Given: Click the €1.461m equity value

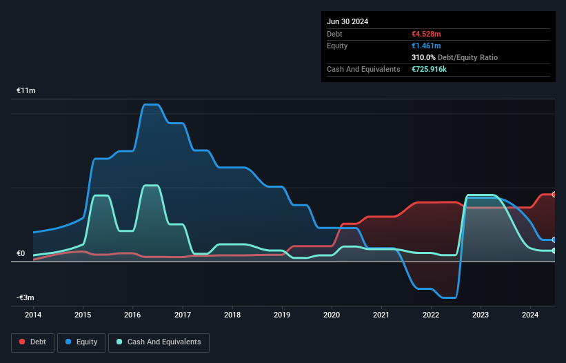Looking at the screenshot, I should coord(426,46).
